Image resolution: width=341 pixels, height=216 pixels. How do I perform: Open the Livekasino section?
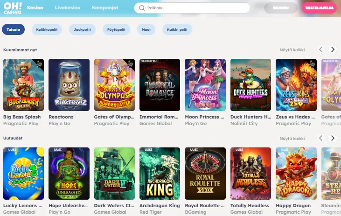point(68,8)
